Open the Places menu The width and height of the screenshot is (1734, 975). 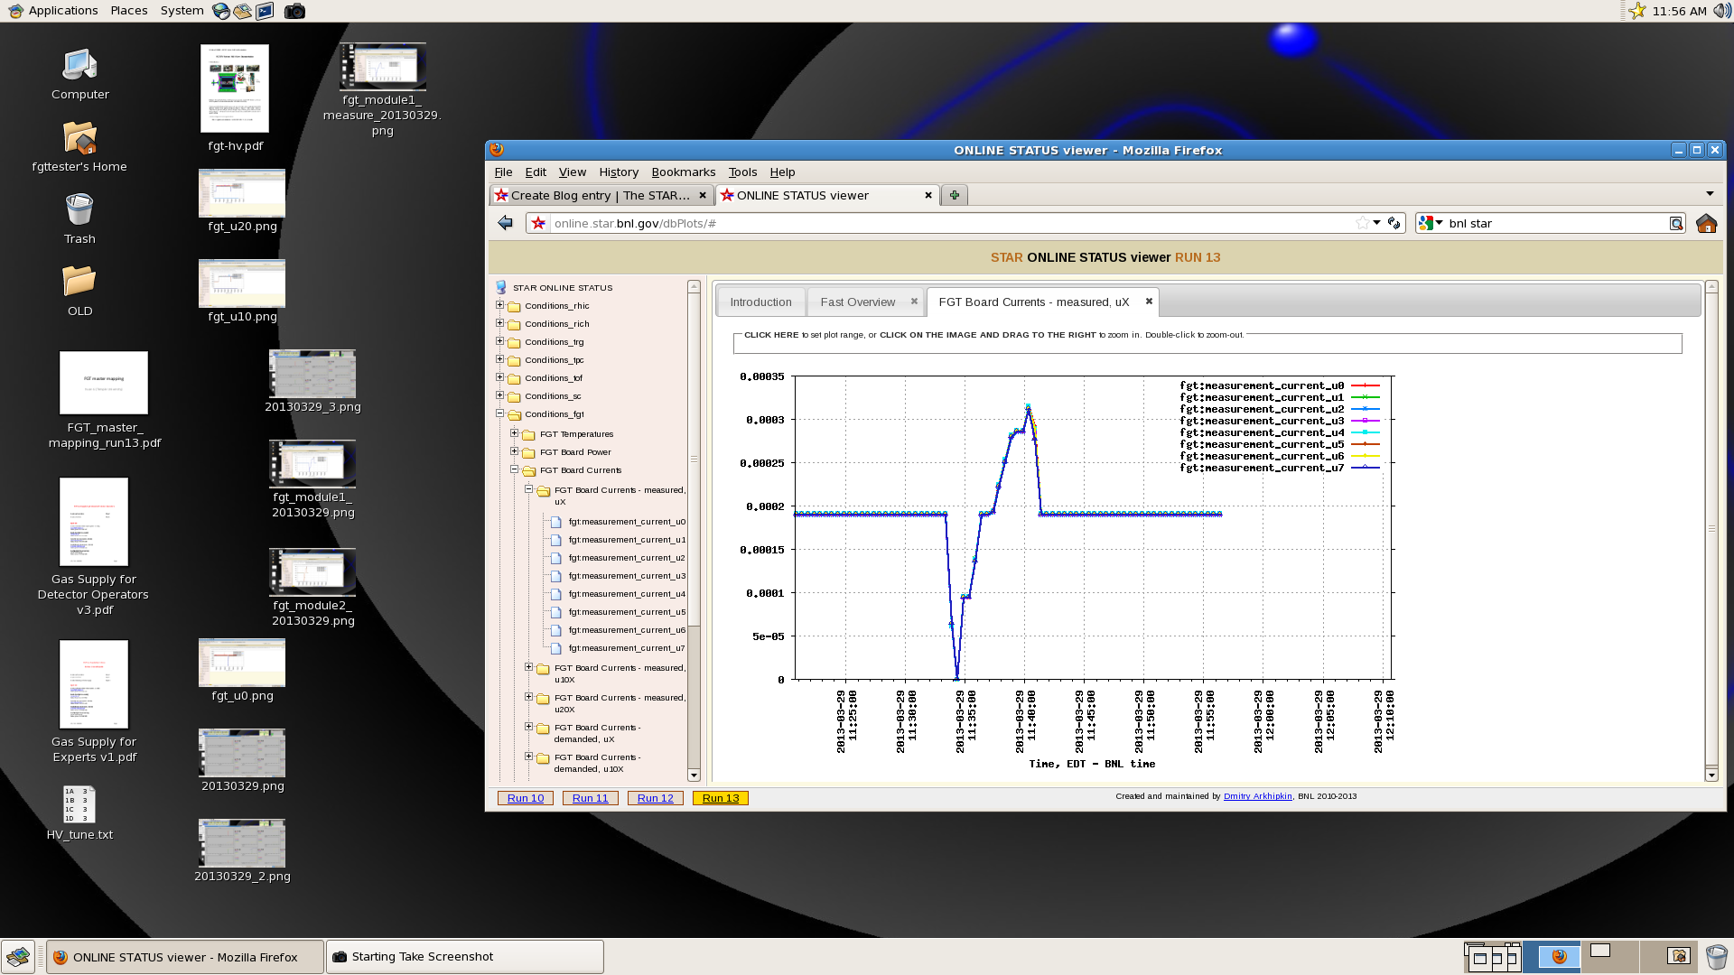tap(129, 11)
